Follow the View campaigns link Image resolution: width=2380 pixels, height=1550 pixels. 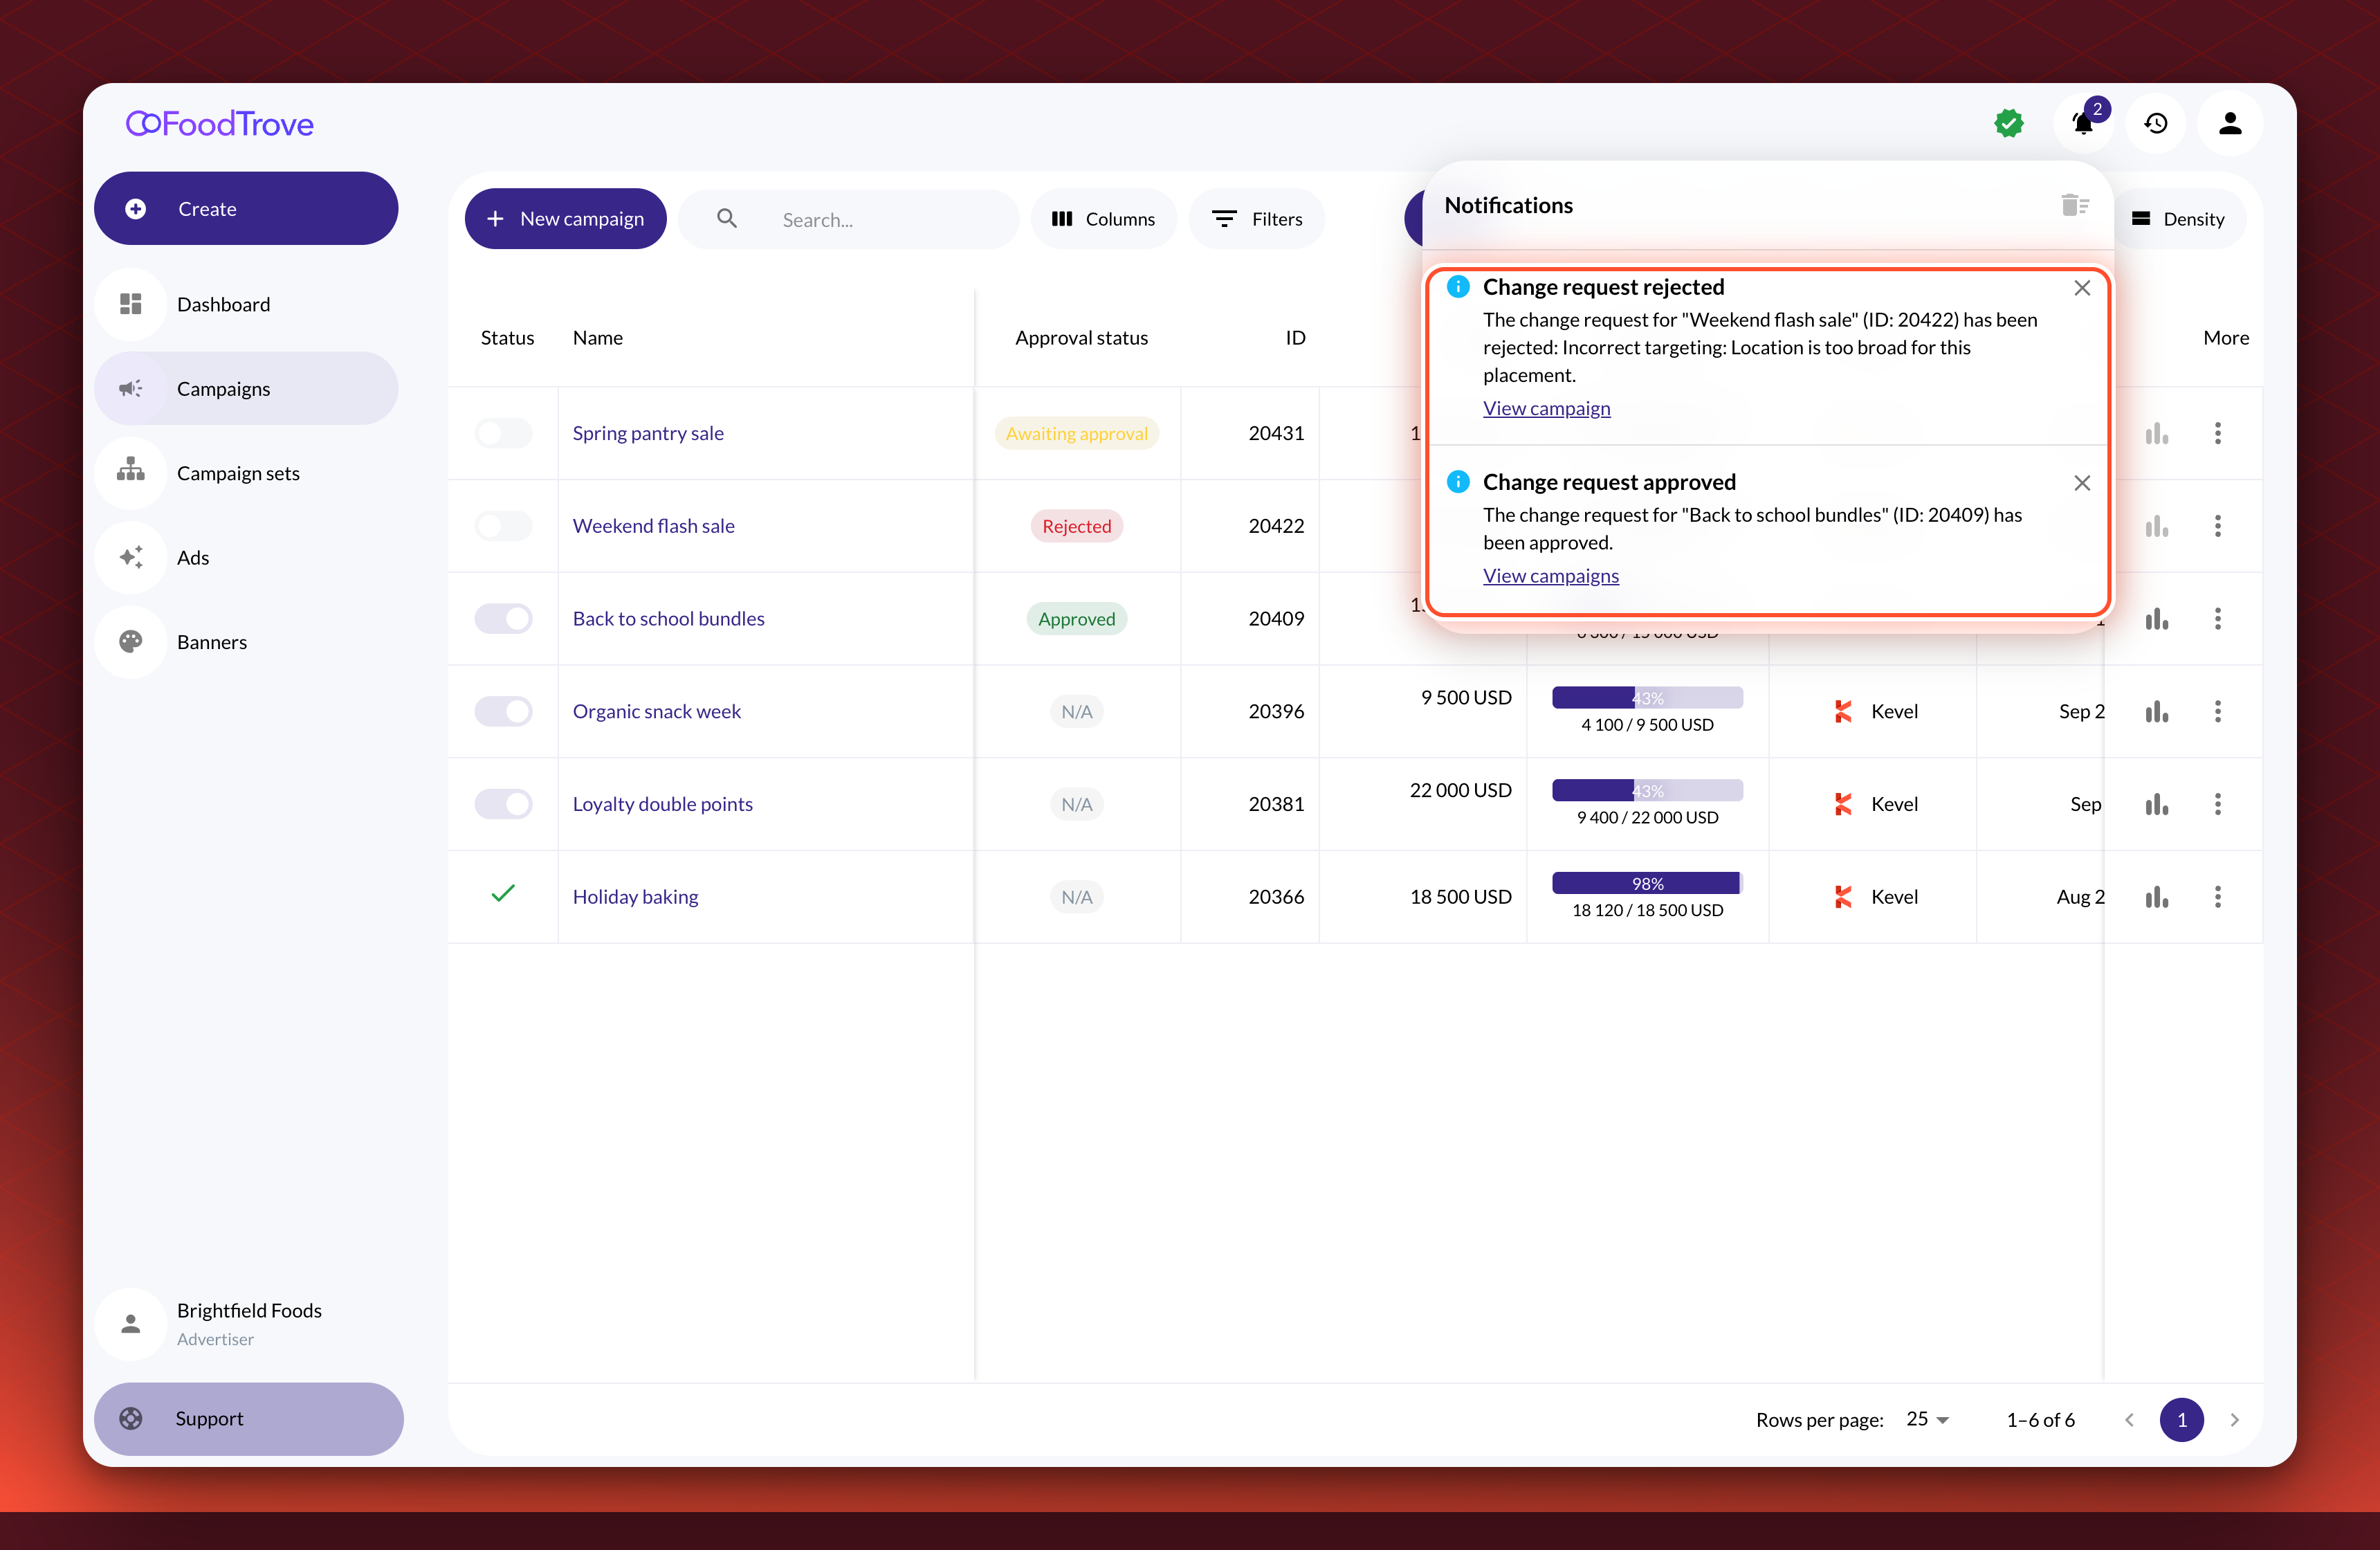[x=1550, y=576]
